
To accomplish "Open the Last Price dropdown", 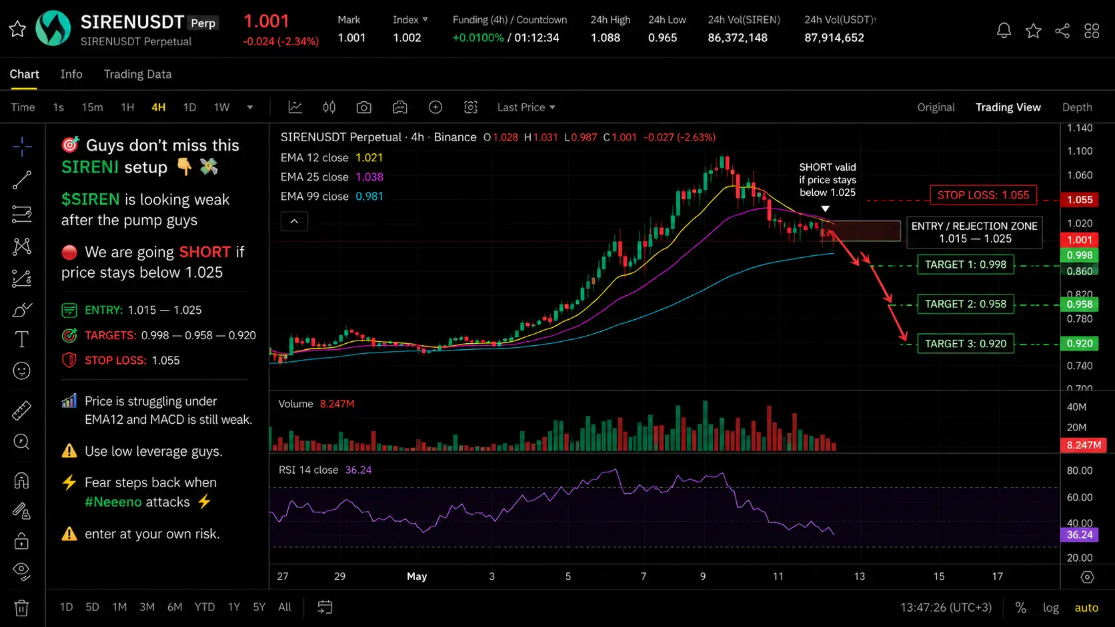I will (526, 107).
